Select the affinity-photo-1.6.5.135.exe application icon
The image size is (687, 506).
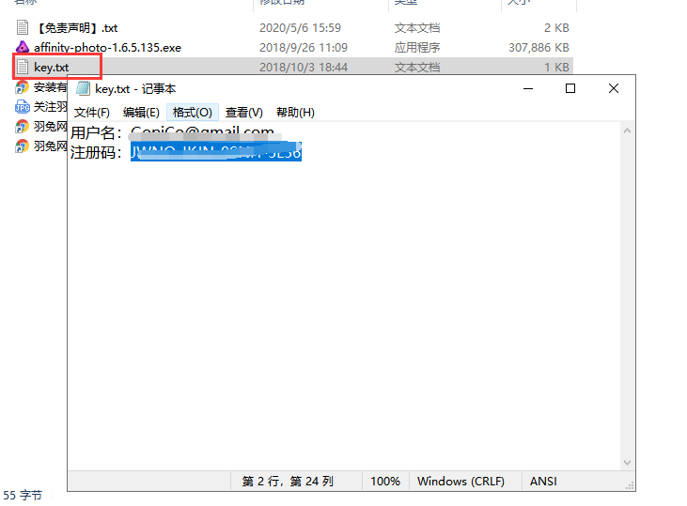[23, 47]
